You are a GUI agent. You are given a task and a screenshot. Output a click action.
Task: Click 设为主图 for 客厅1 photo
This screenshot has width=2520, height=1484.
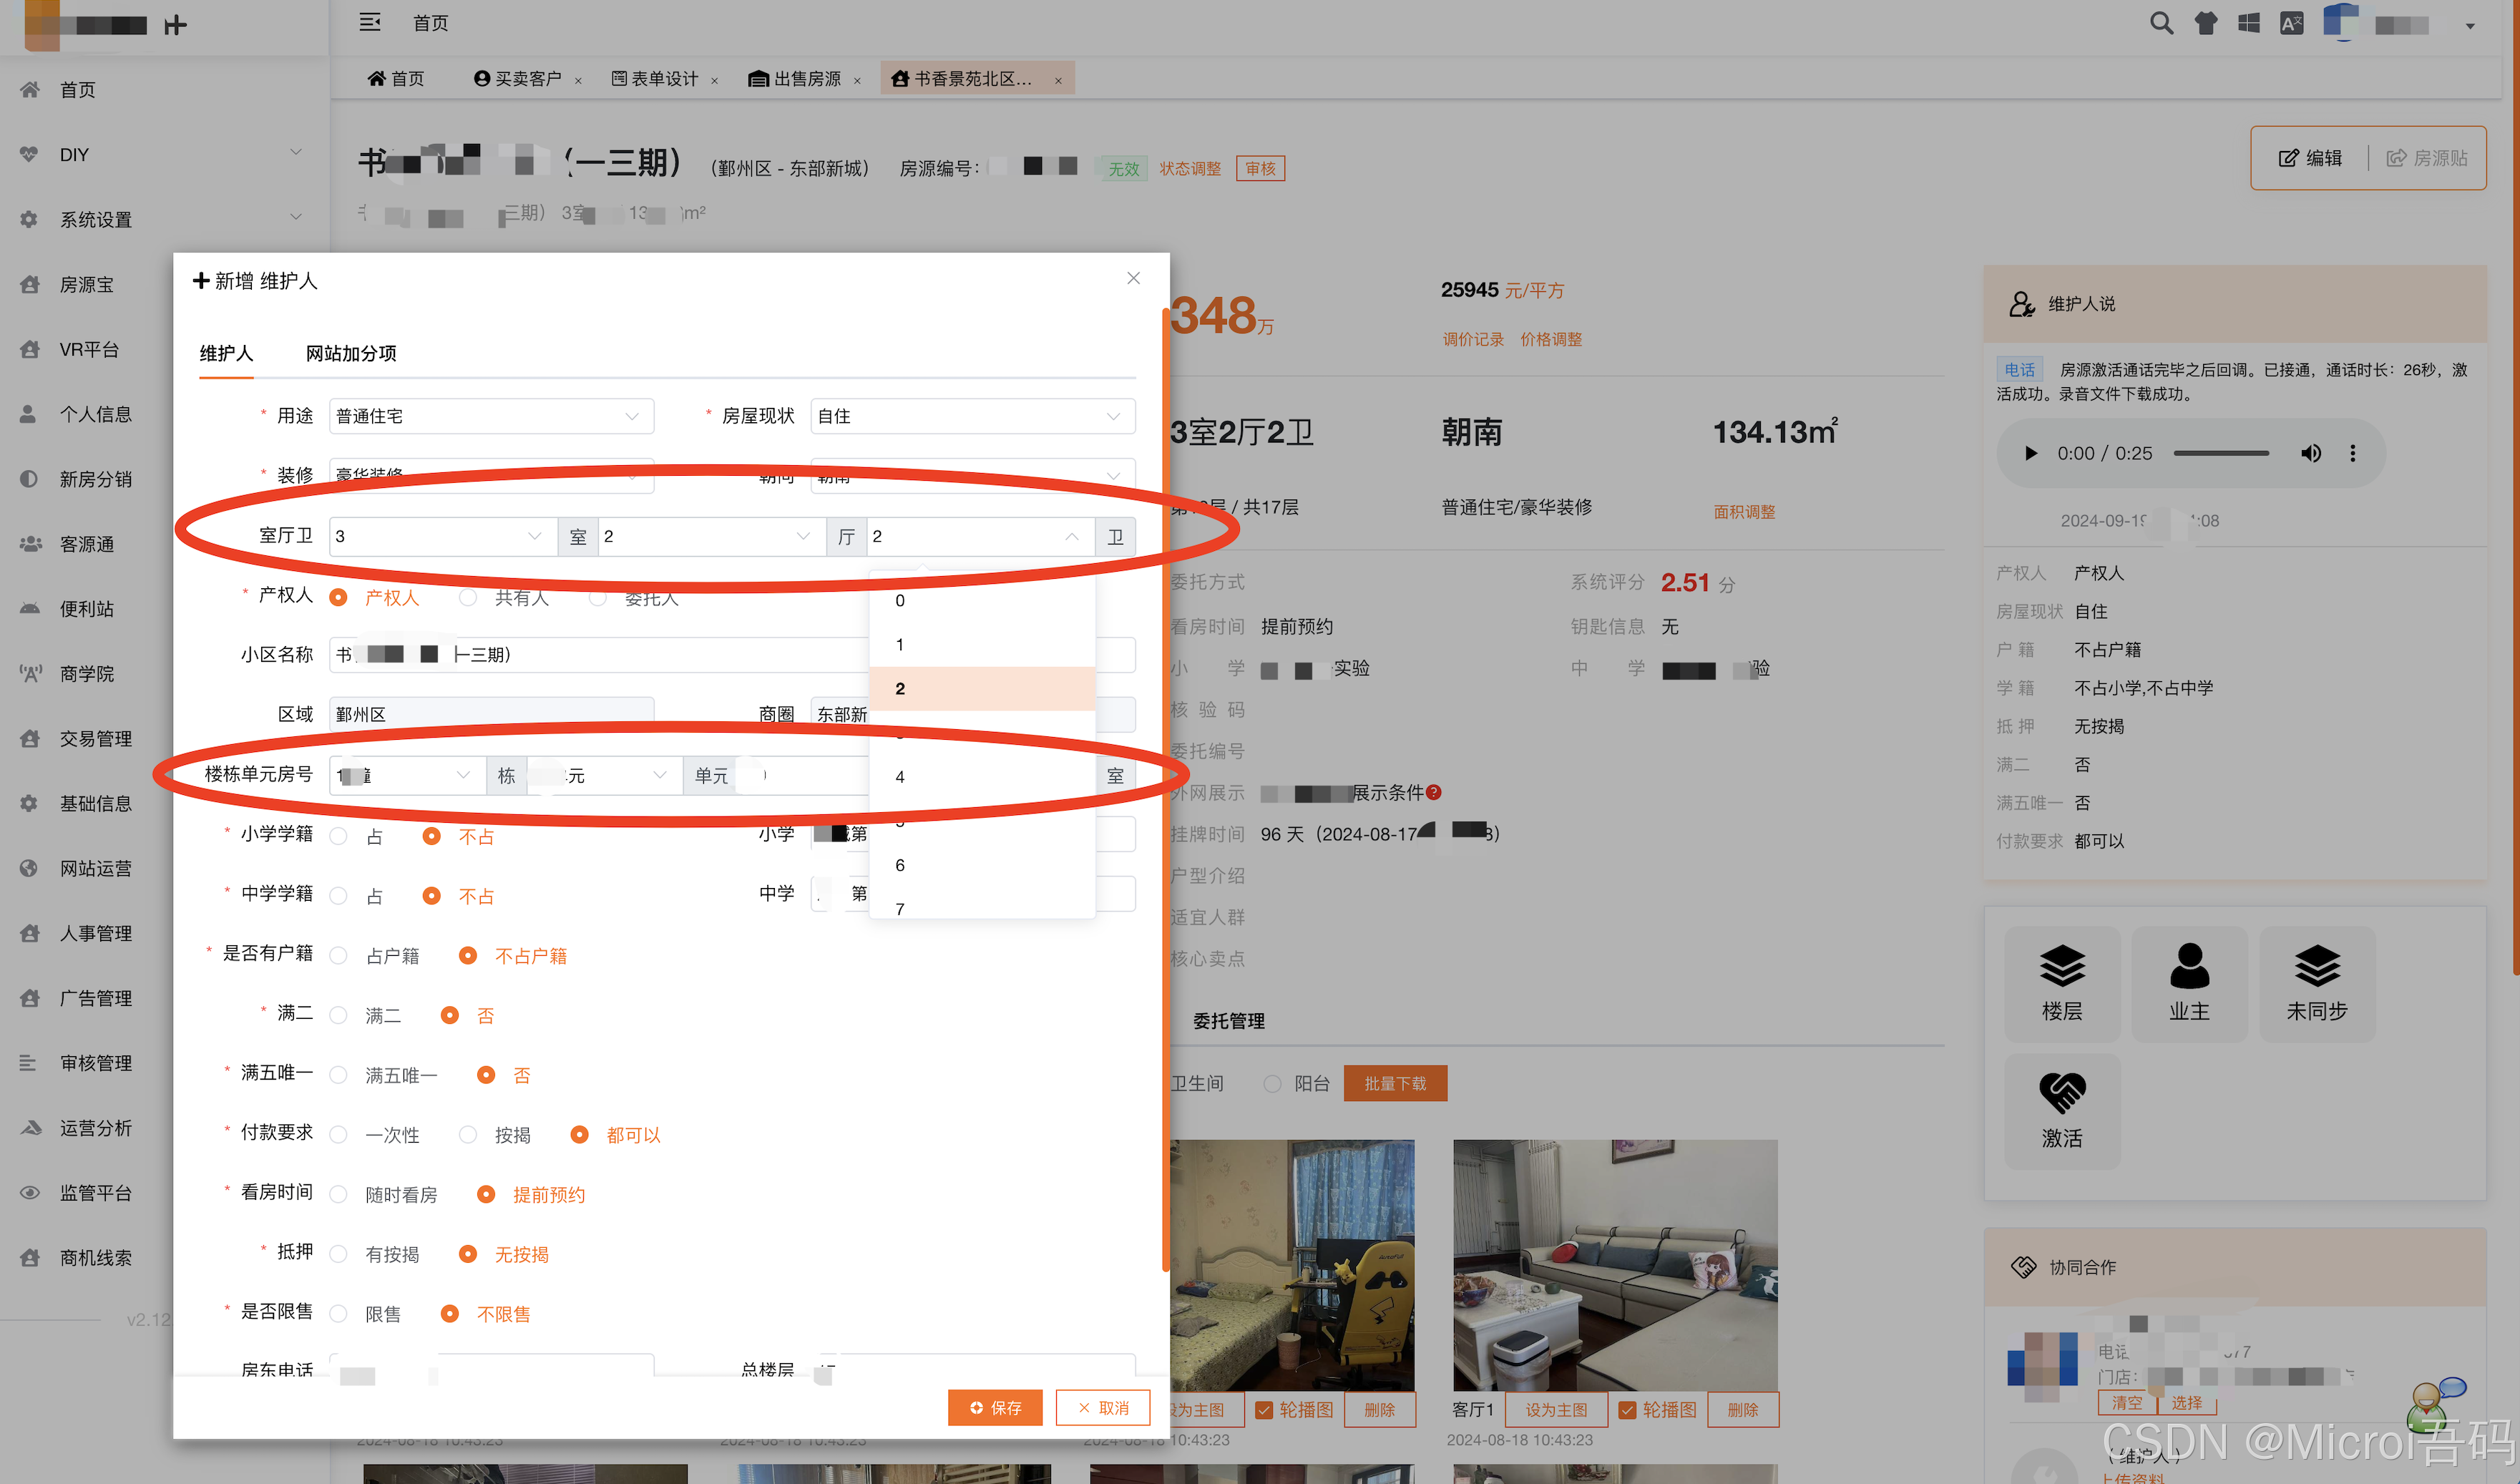(1555, 1410)
